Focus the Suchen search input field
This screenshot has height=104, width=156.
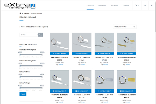[29, 34]
